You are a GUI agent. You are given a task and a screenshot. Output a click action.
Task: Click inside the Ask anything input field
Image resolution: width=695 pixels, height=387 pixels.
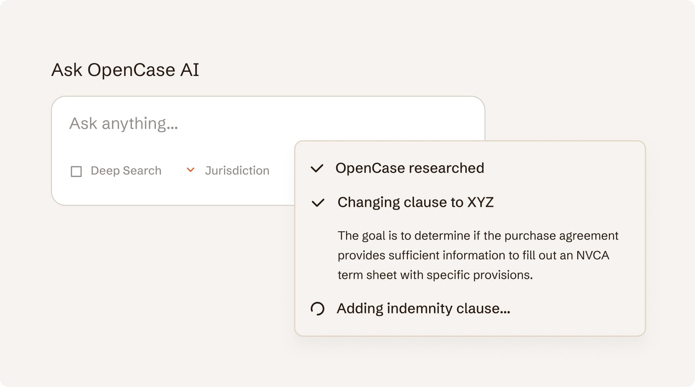[x=189, y=124]
